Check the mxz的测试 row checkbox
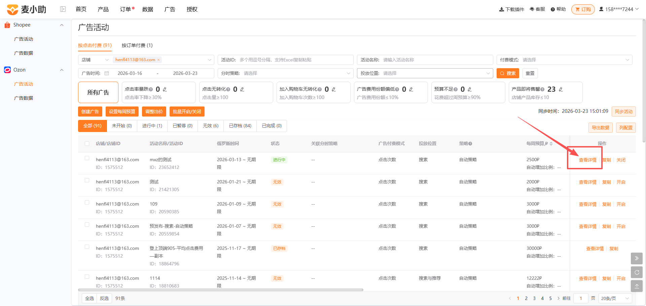This screenshot has height=306, width=646. pyautogui.click(x=87, y=158)
